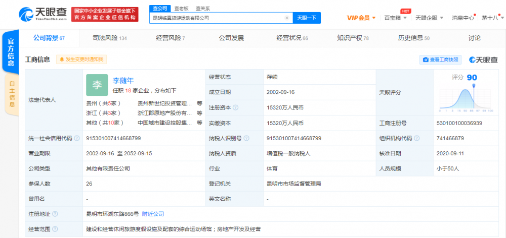The height and width of the screenshot is (238, 506).
Task: Click the founding date 2002-09-16 value
Action: click(280, 92)
